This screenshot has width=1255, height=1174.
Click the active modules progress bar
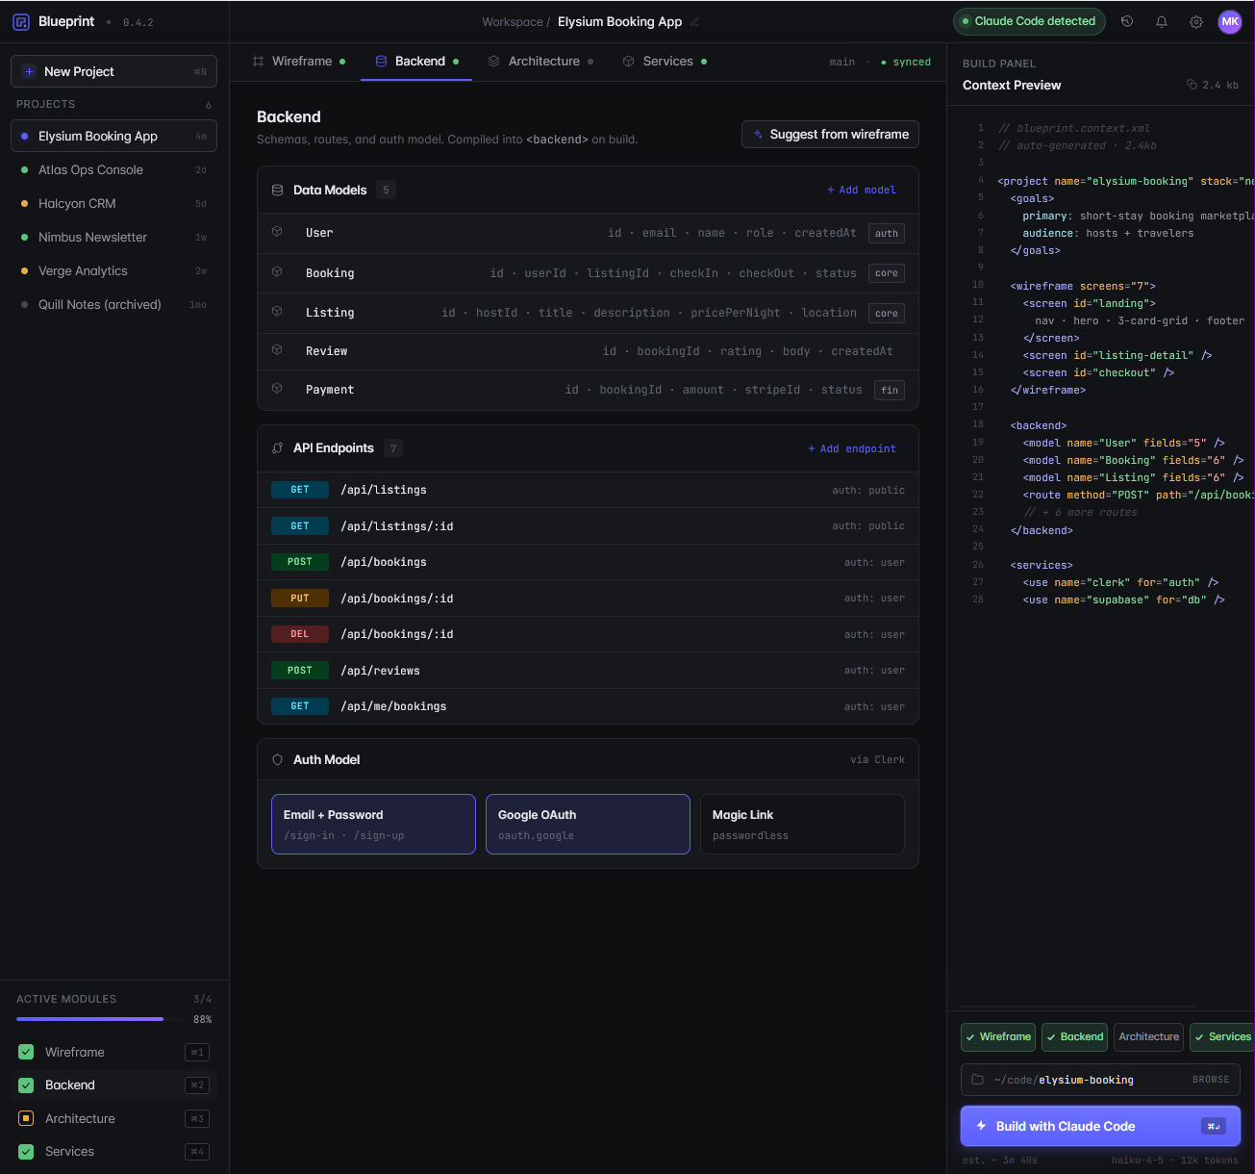[100, 1018]
